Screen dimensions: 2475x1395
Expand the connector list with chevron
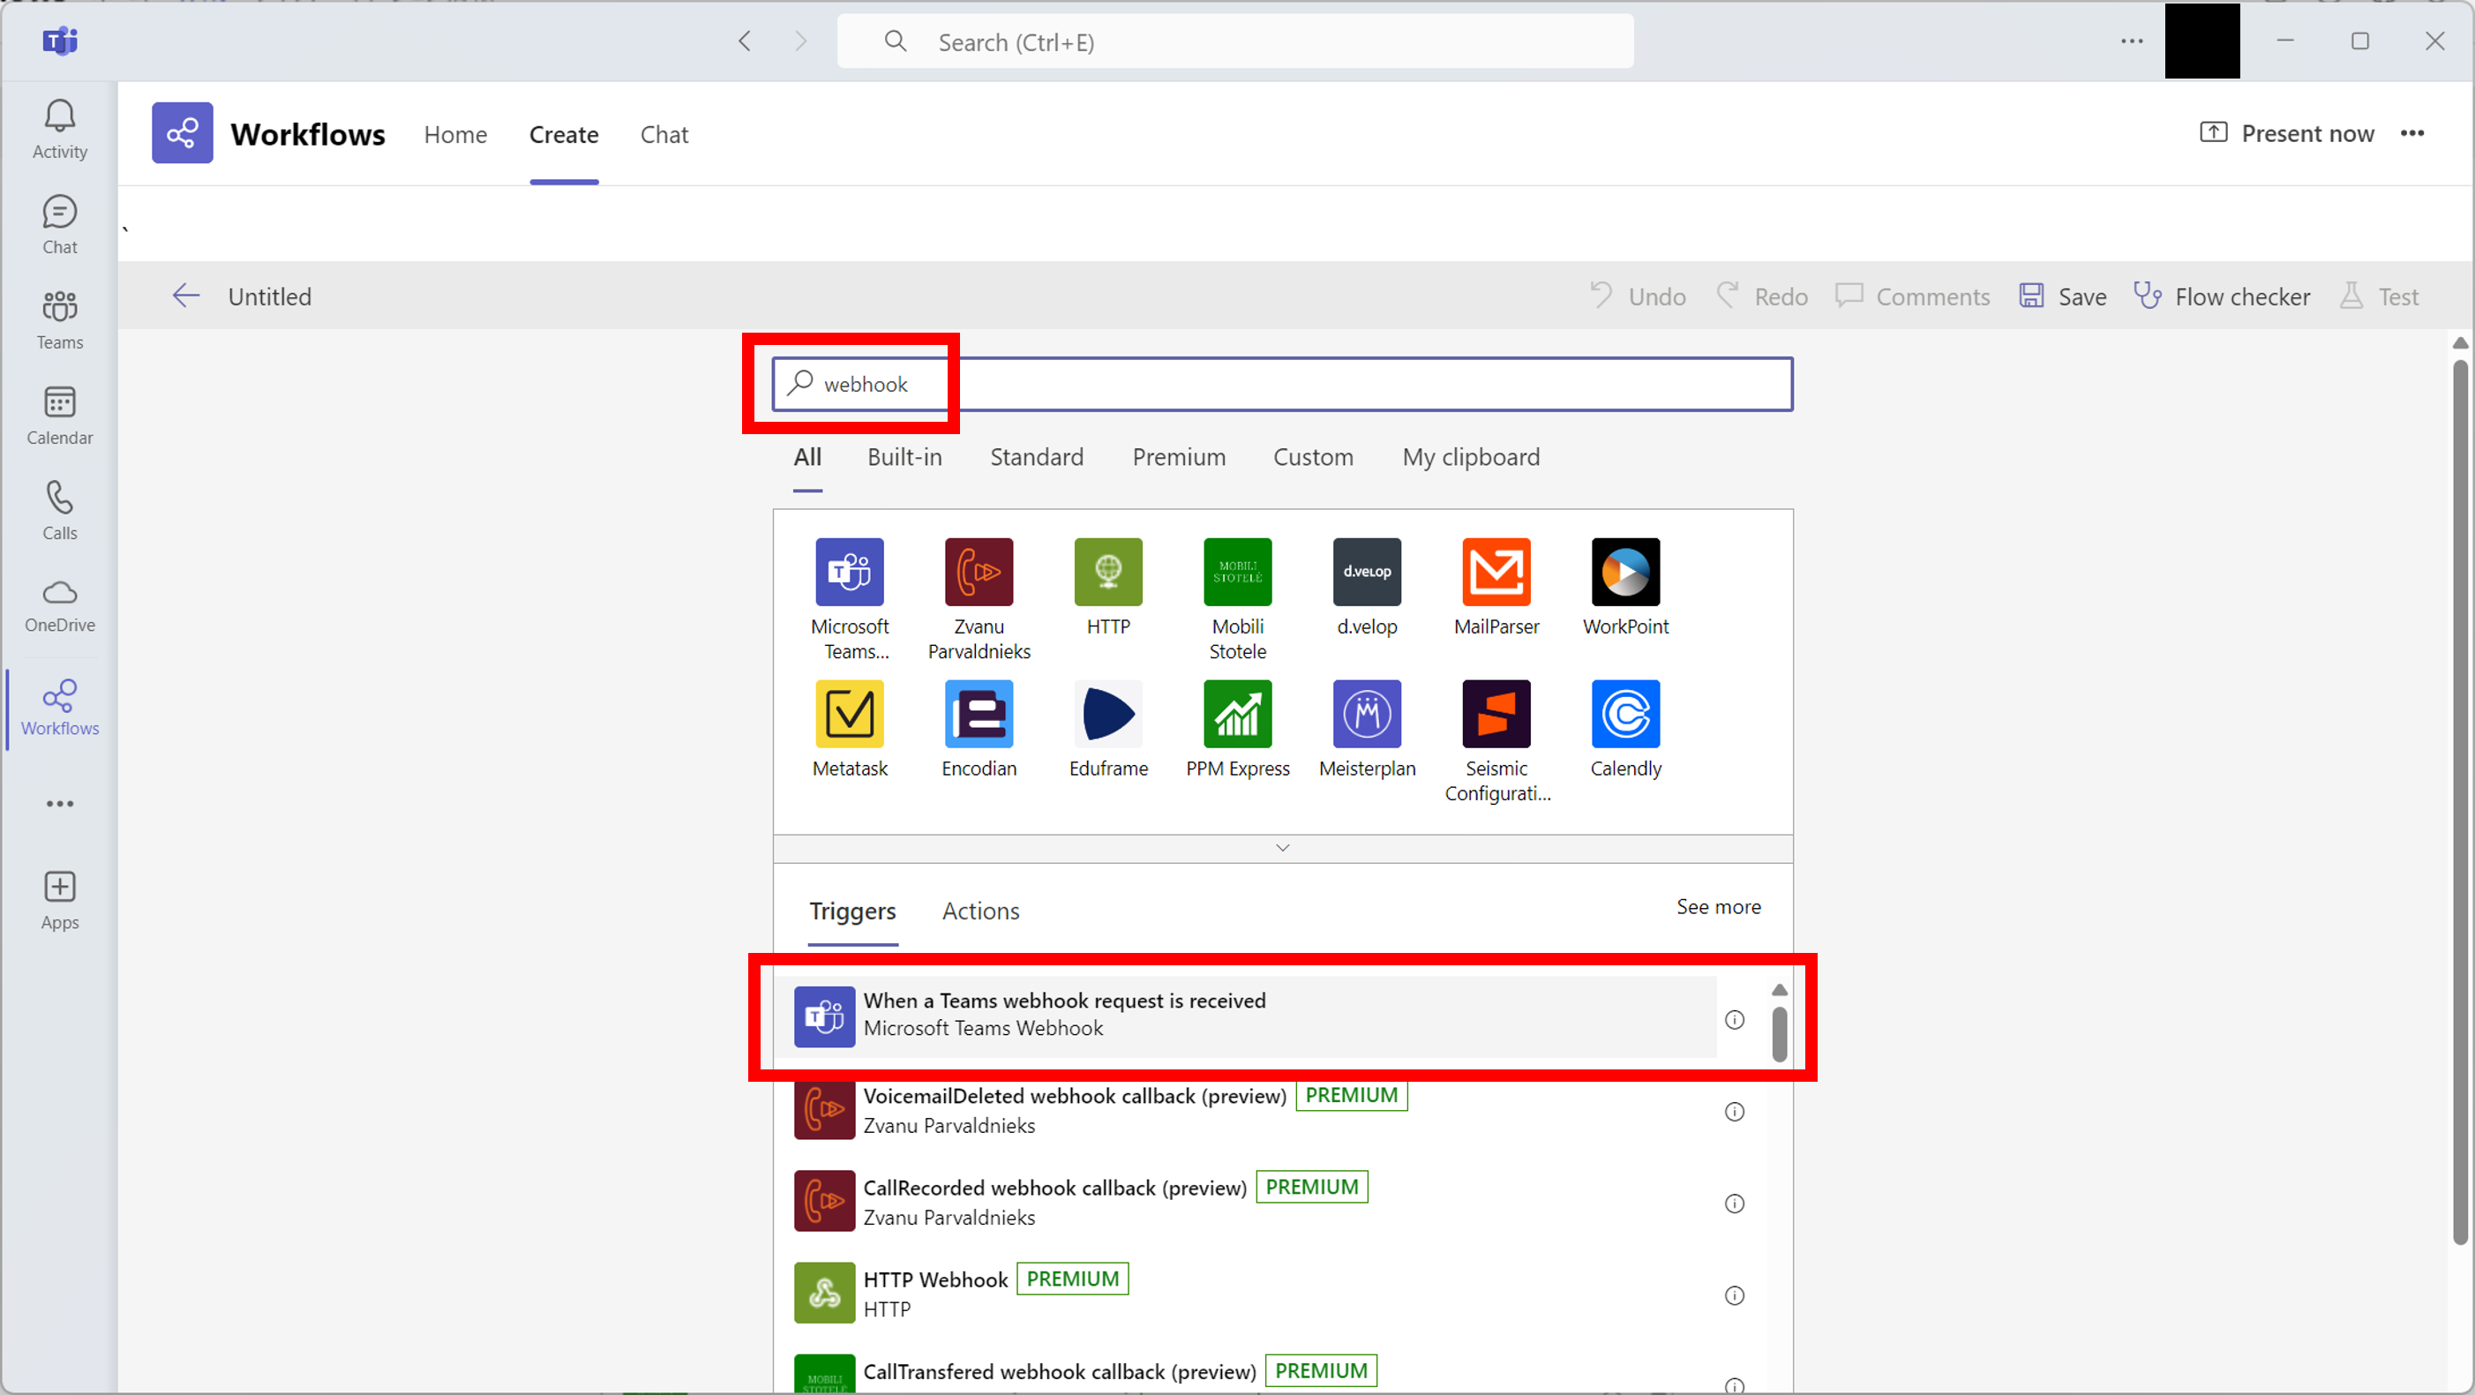point(1283,847)
